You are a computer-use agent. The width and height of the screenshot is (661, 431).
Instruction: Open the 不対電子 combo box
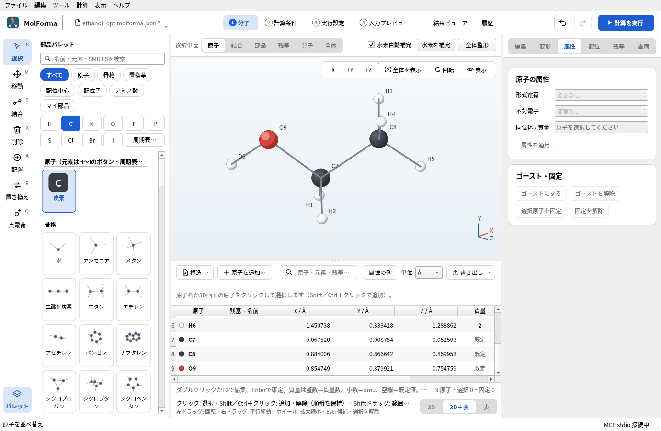coord(601,111)
